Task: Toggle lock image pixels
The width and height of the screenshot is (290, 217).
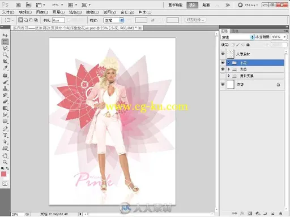Action: (238, 45)
